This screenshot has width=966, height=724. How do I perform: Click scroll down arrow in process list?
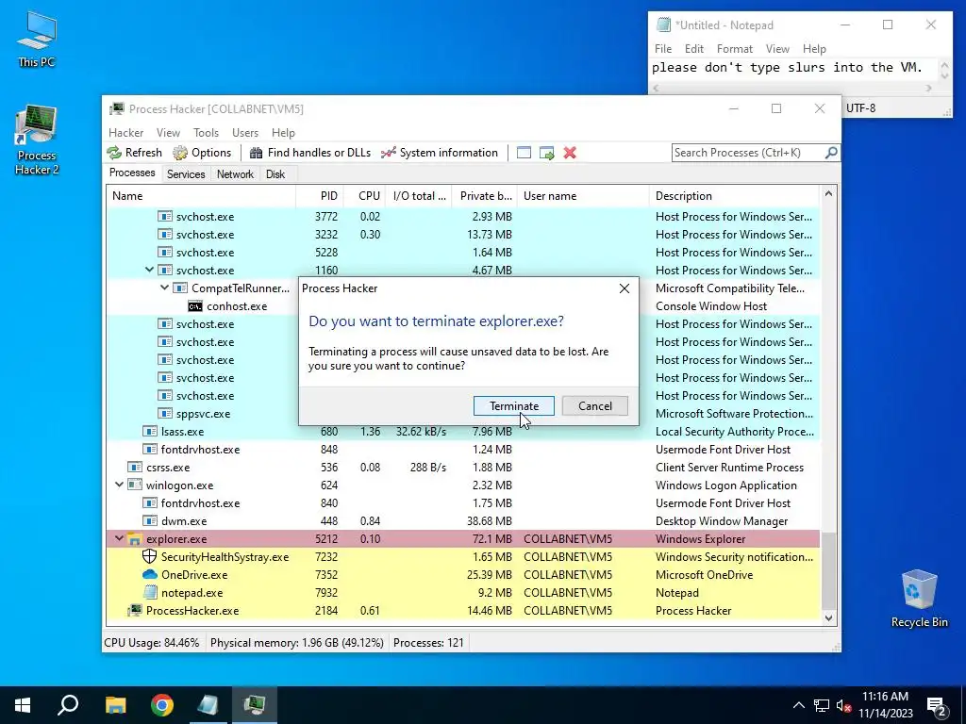(828, 618)
